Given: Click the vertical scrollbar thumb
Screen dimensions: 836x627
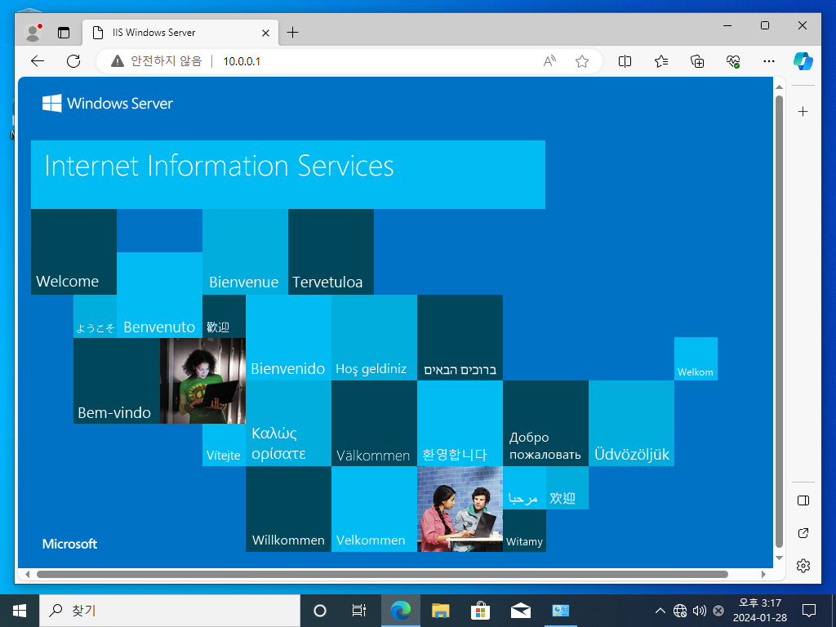Looking at the screenshot, I should point(779,322).
